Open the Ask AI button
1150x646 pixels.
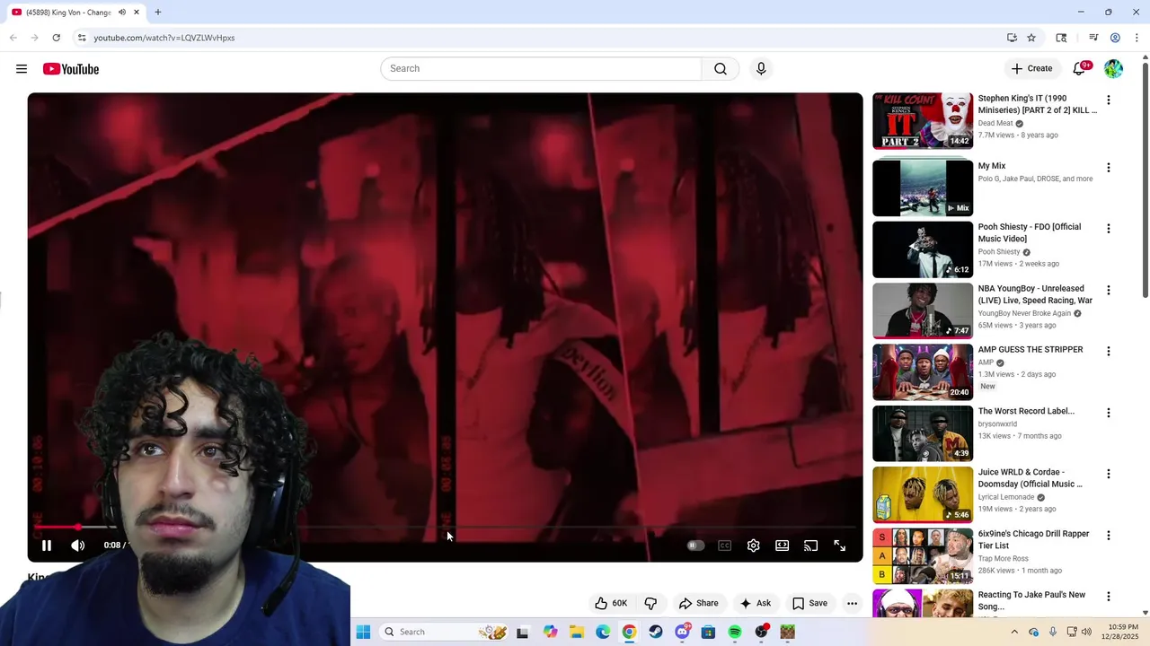tap(755, 603)
